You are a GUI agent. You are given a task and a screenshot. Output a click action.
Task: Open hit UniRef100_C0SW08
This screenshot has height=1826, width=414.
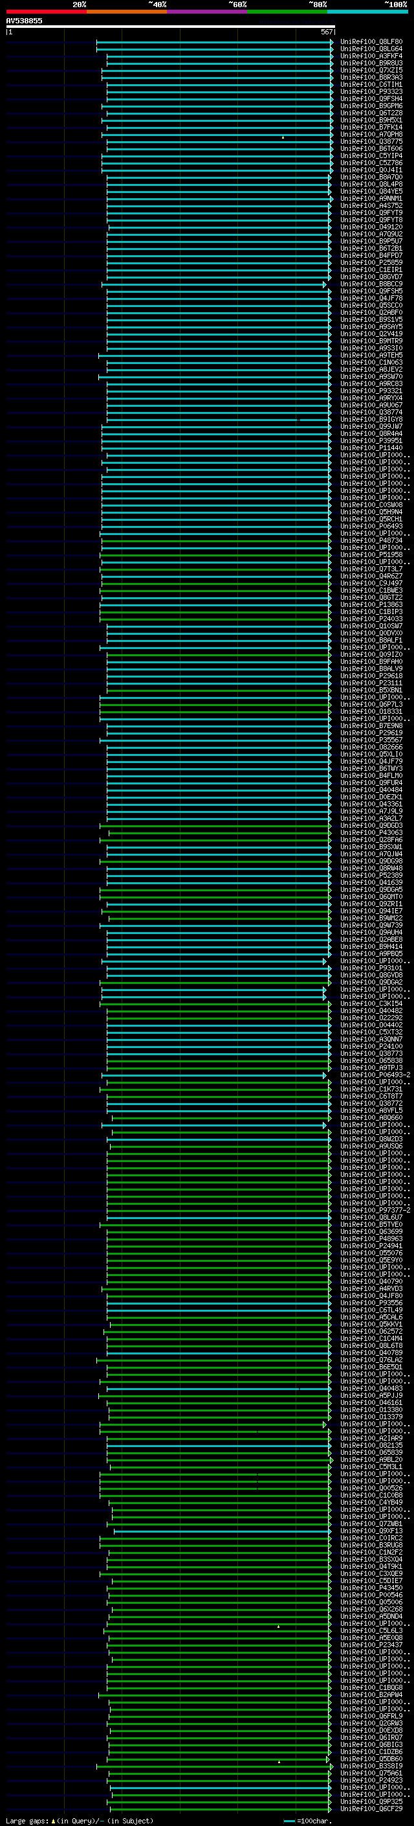[371, 505]
